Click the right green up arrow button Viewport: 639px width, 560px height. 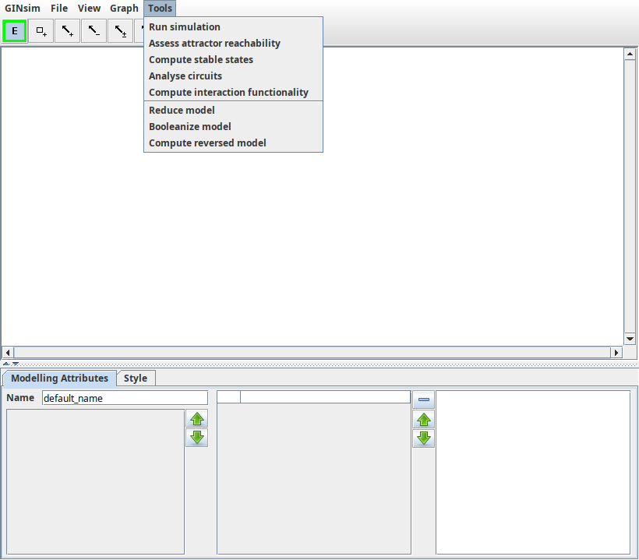coord(424,420)
